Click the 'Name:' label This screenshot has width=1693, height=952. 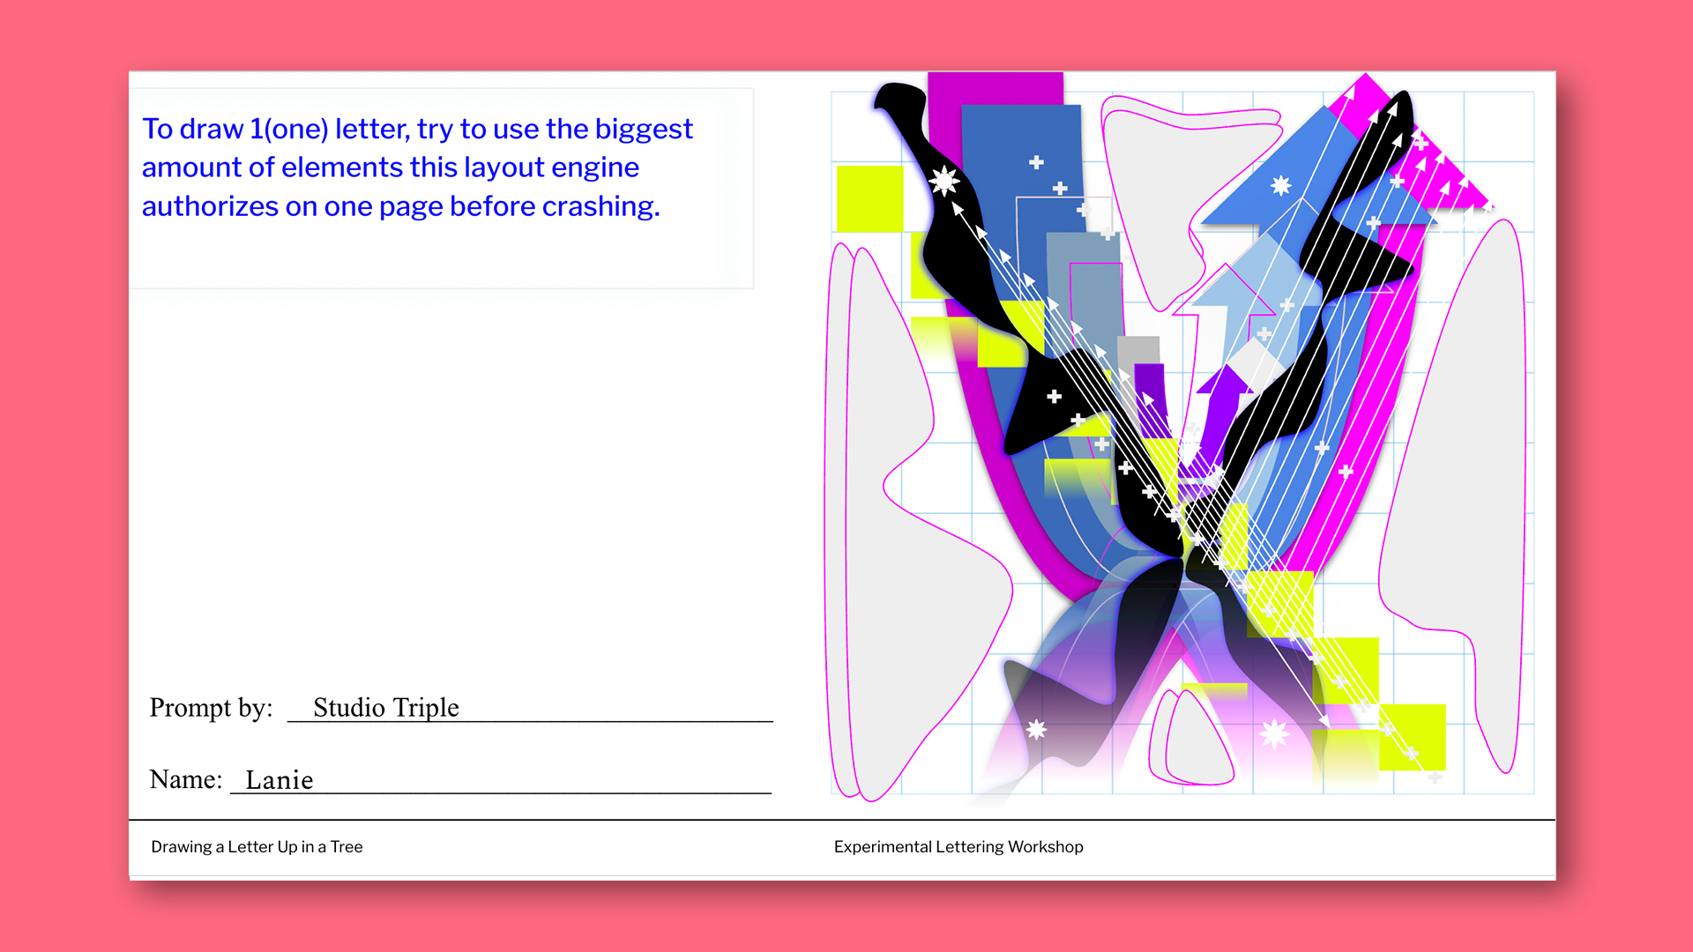(x=186, y=779)
